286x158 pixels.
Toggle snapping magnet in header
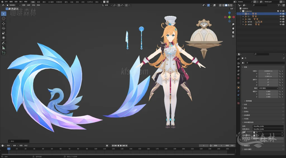[119, 5]
